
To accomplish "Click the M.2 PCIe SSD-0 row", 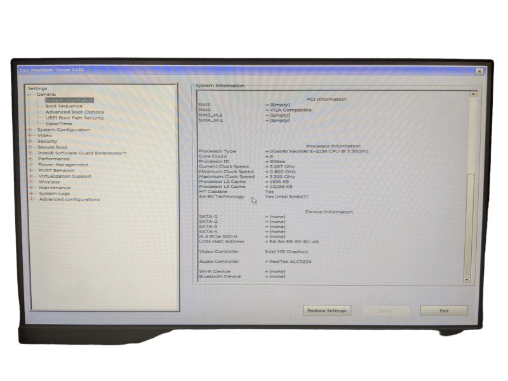I will pyautogui.click(x=243, y=237).
